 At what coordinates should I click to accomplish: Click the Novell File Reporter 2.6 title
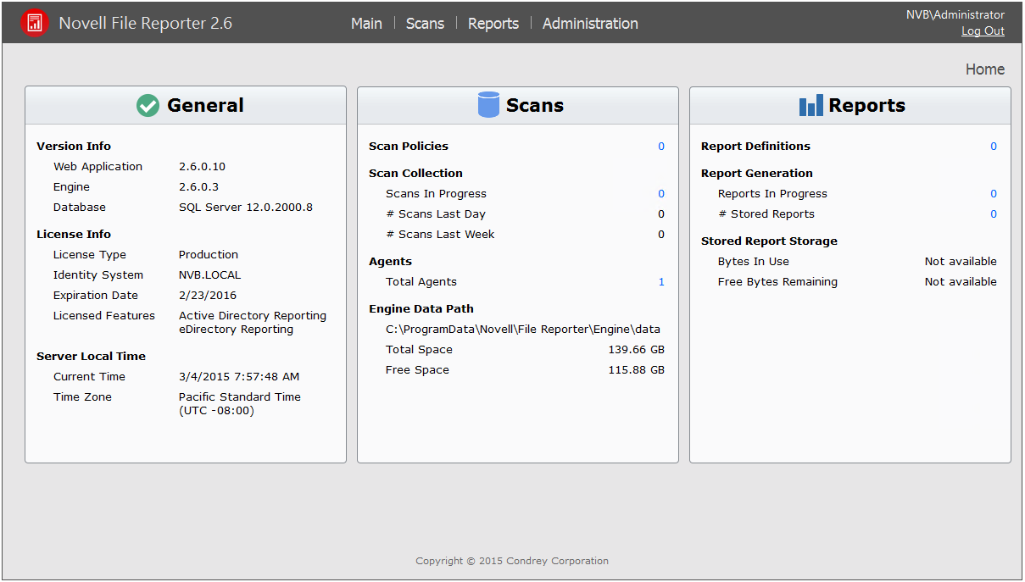click(145, 24)
